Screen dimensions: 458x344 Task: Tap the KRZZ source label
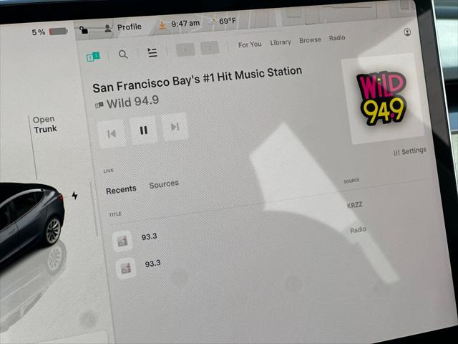355,205
